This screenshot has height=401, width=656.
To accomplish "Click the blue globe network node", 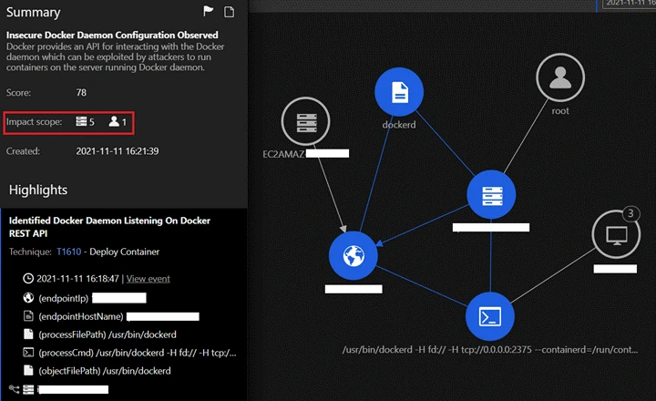I will tap(353, 257).
